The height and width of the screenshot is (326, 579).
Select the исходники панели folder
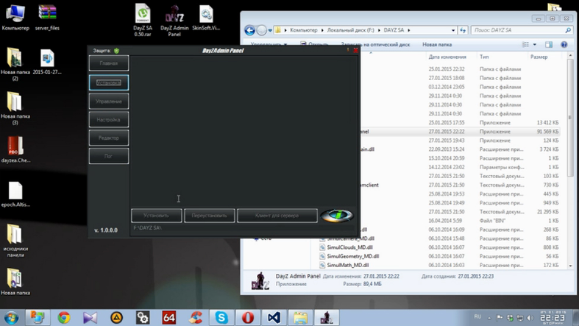pos(15,240)
